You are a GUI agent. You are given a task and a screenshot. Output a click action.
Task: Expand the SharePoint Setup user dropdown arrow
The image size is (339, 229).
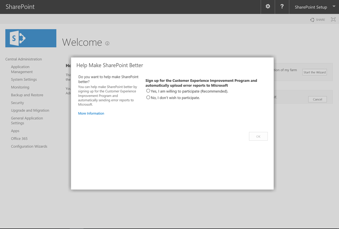[x=334, y=6]
